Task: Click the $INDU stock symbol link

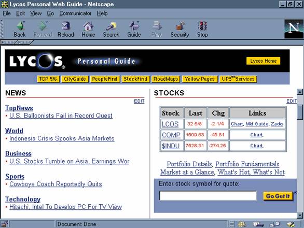Action: (x=171, y=146)
